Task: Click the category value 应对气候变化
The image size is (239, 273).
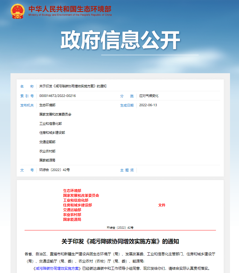Action: 149,96
